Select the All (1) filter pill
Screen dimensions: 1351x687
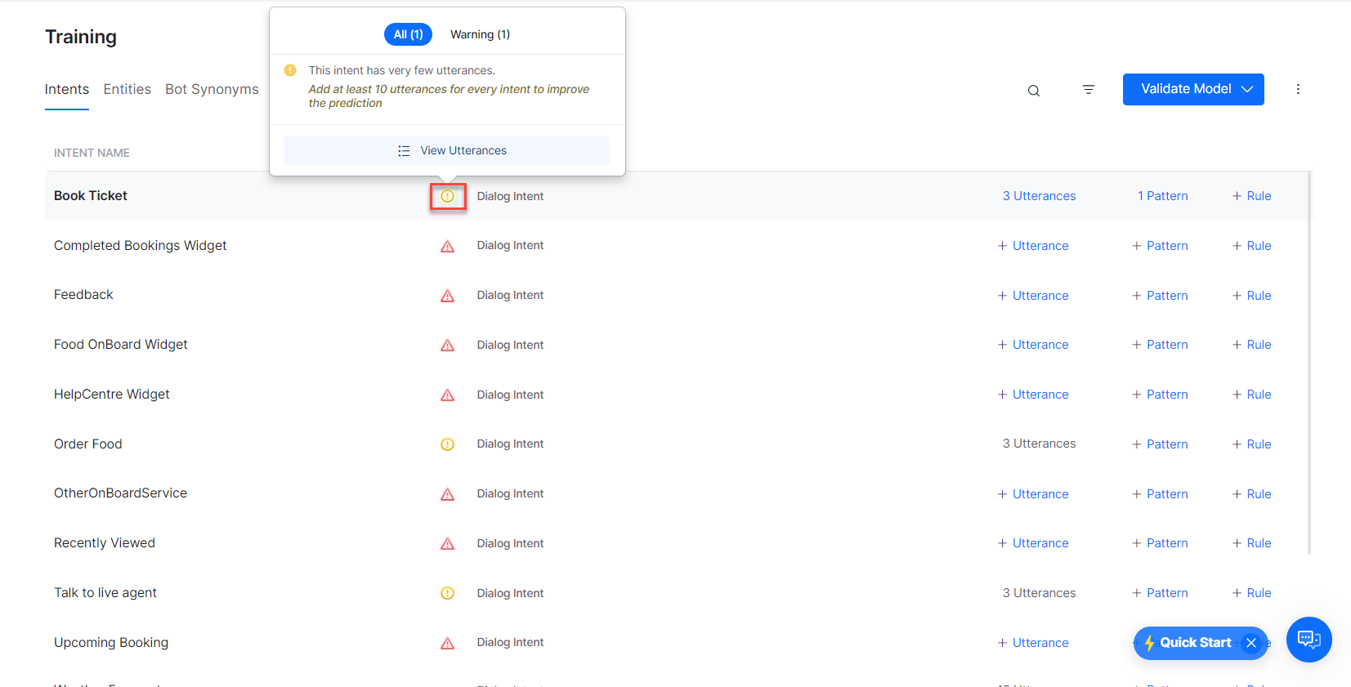(x=408, y=34)
